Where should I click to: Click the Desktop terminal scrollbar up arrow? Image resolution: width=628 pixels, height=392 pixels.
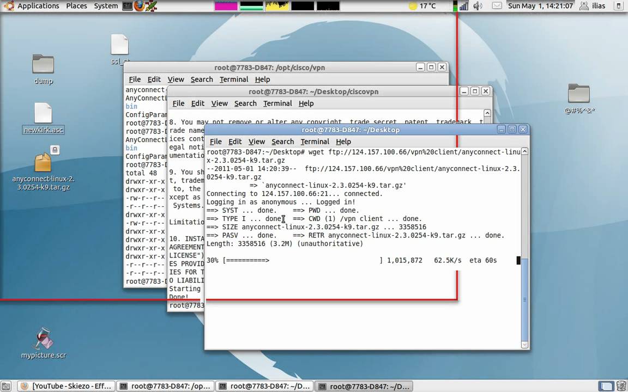524,152
